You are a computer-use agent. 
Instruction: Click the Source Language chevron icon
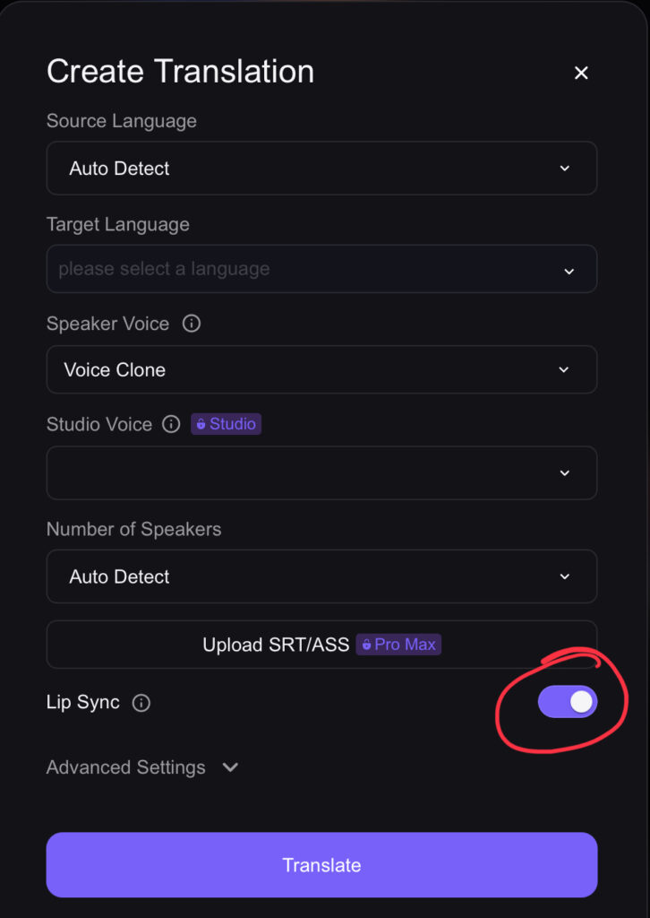click(564, 169)
